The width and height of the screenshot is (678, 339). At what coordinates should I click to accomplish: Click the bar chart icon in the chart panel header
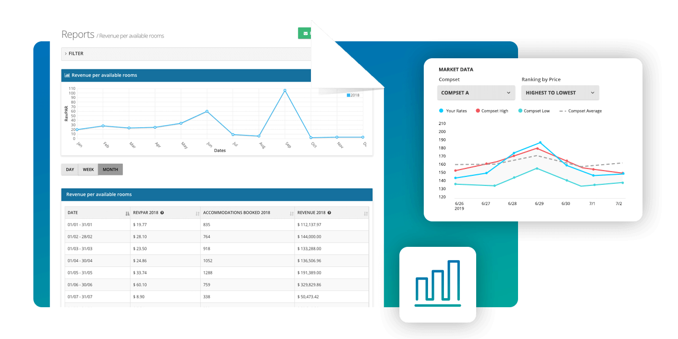pyautogui.click(x=67, y=75)
